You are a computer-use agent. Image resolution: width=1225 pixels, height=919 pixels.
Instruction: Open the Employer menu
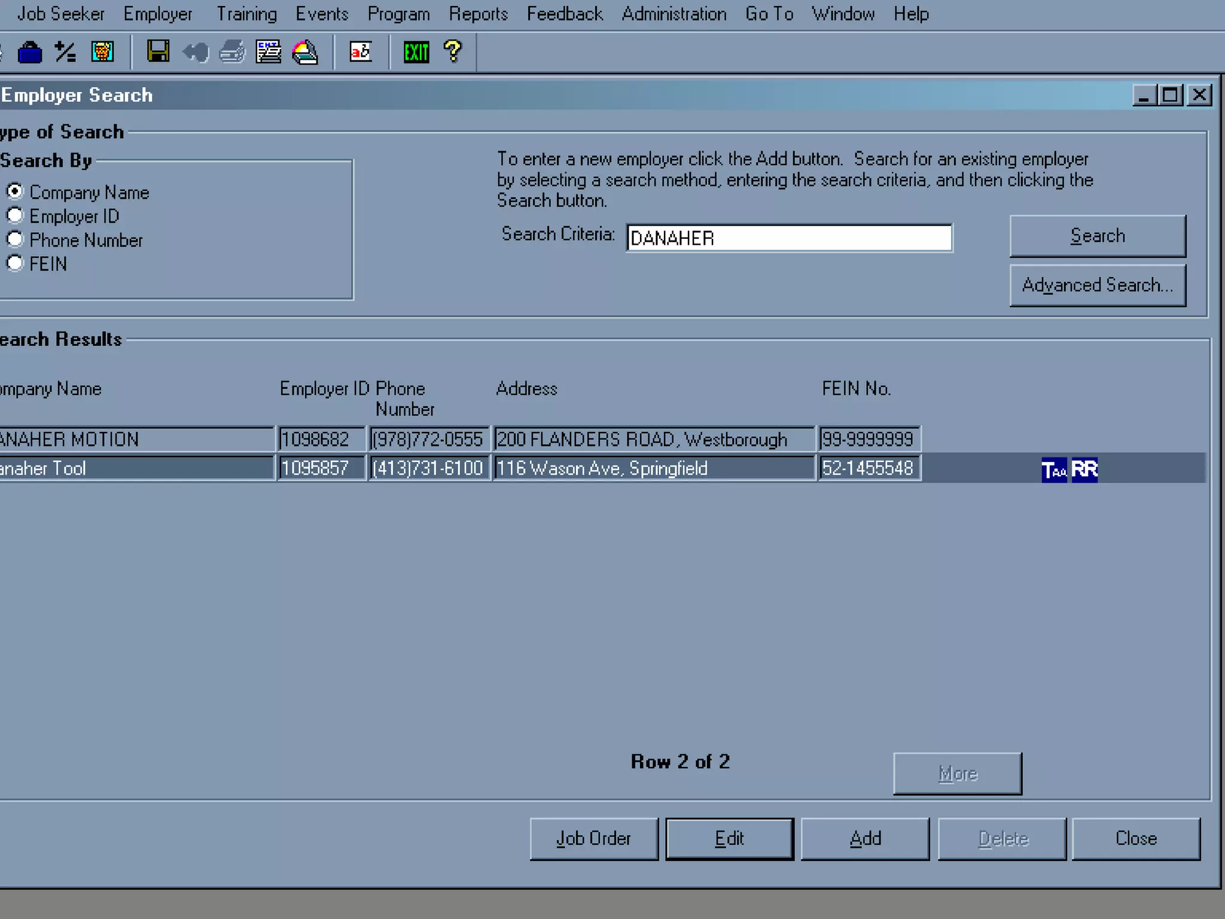click(x=158, y=14)
